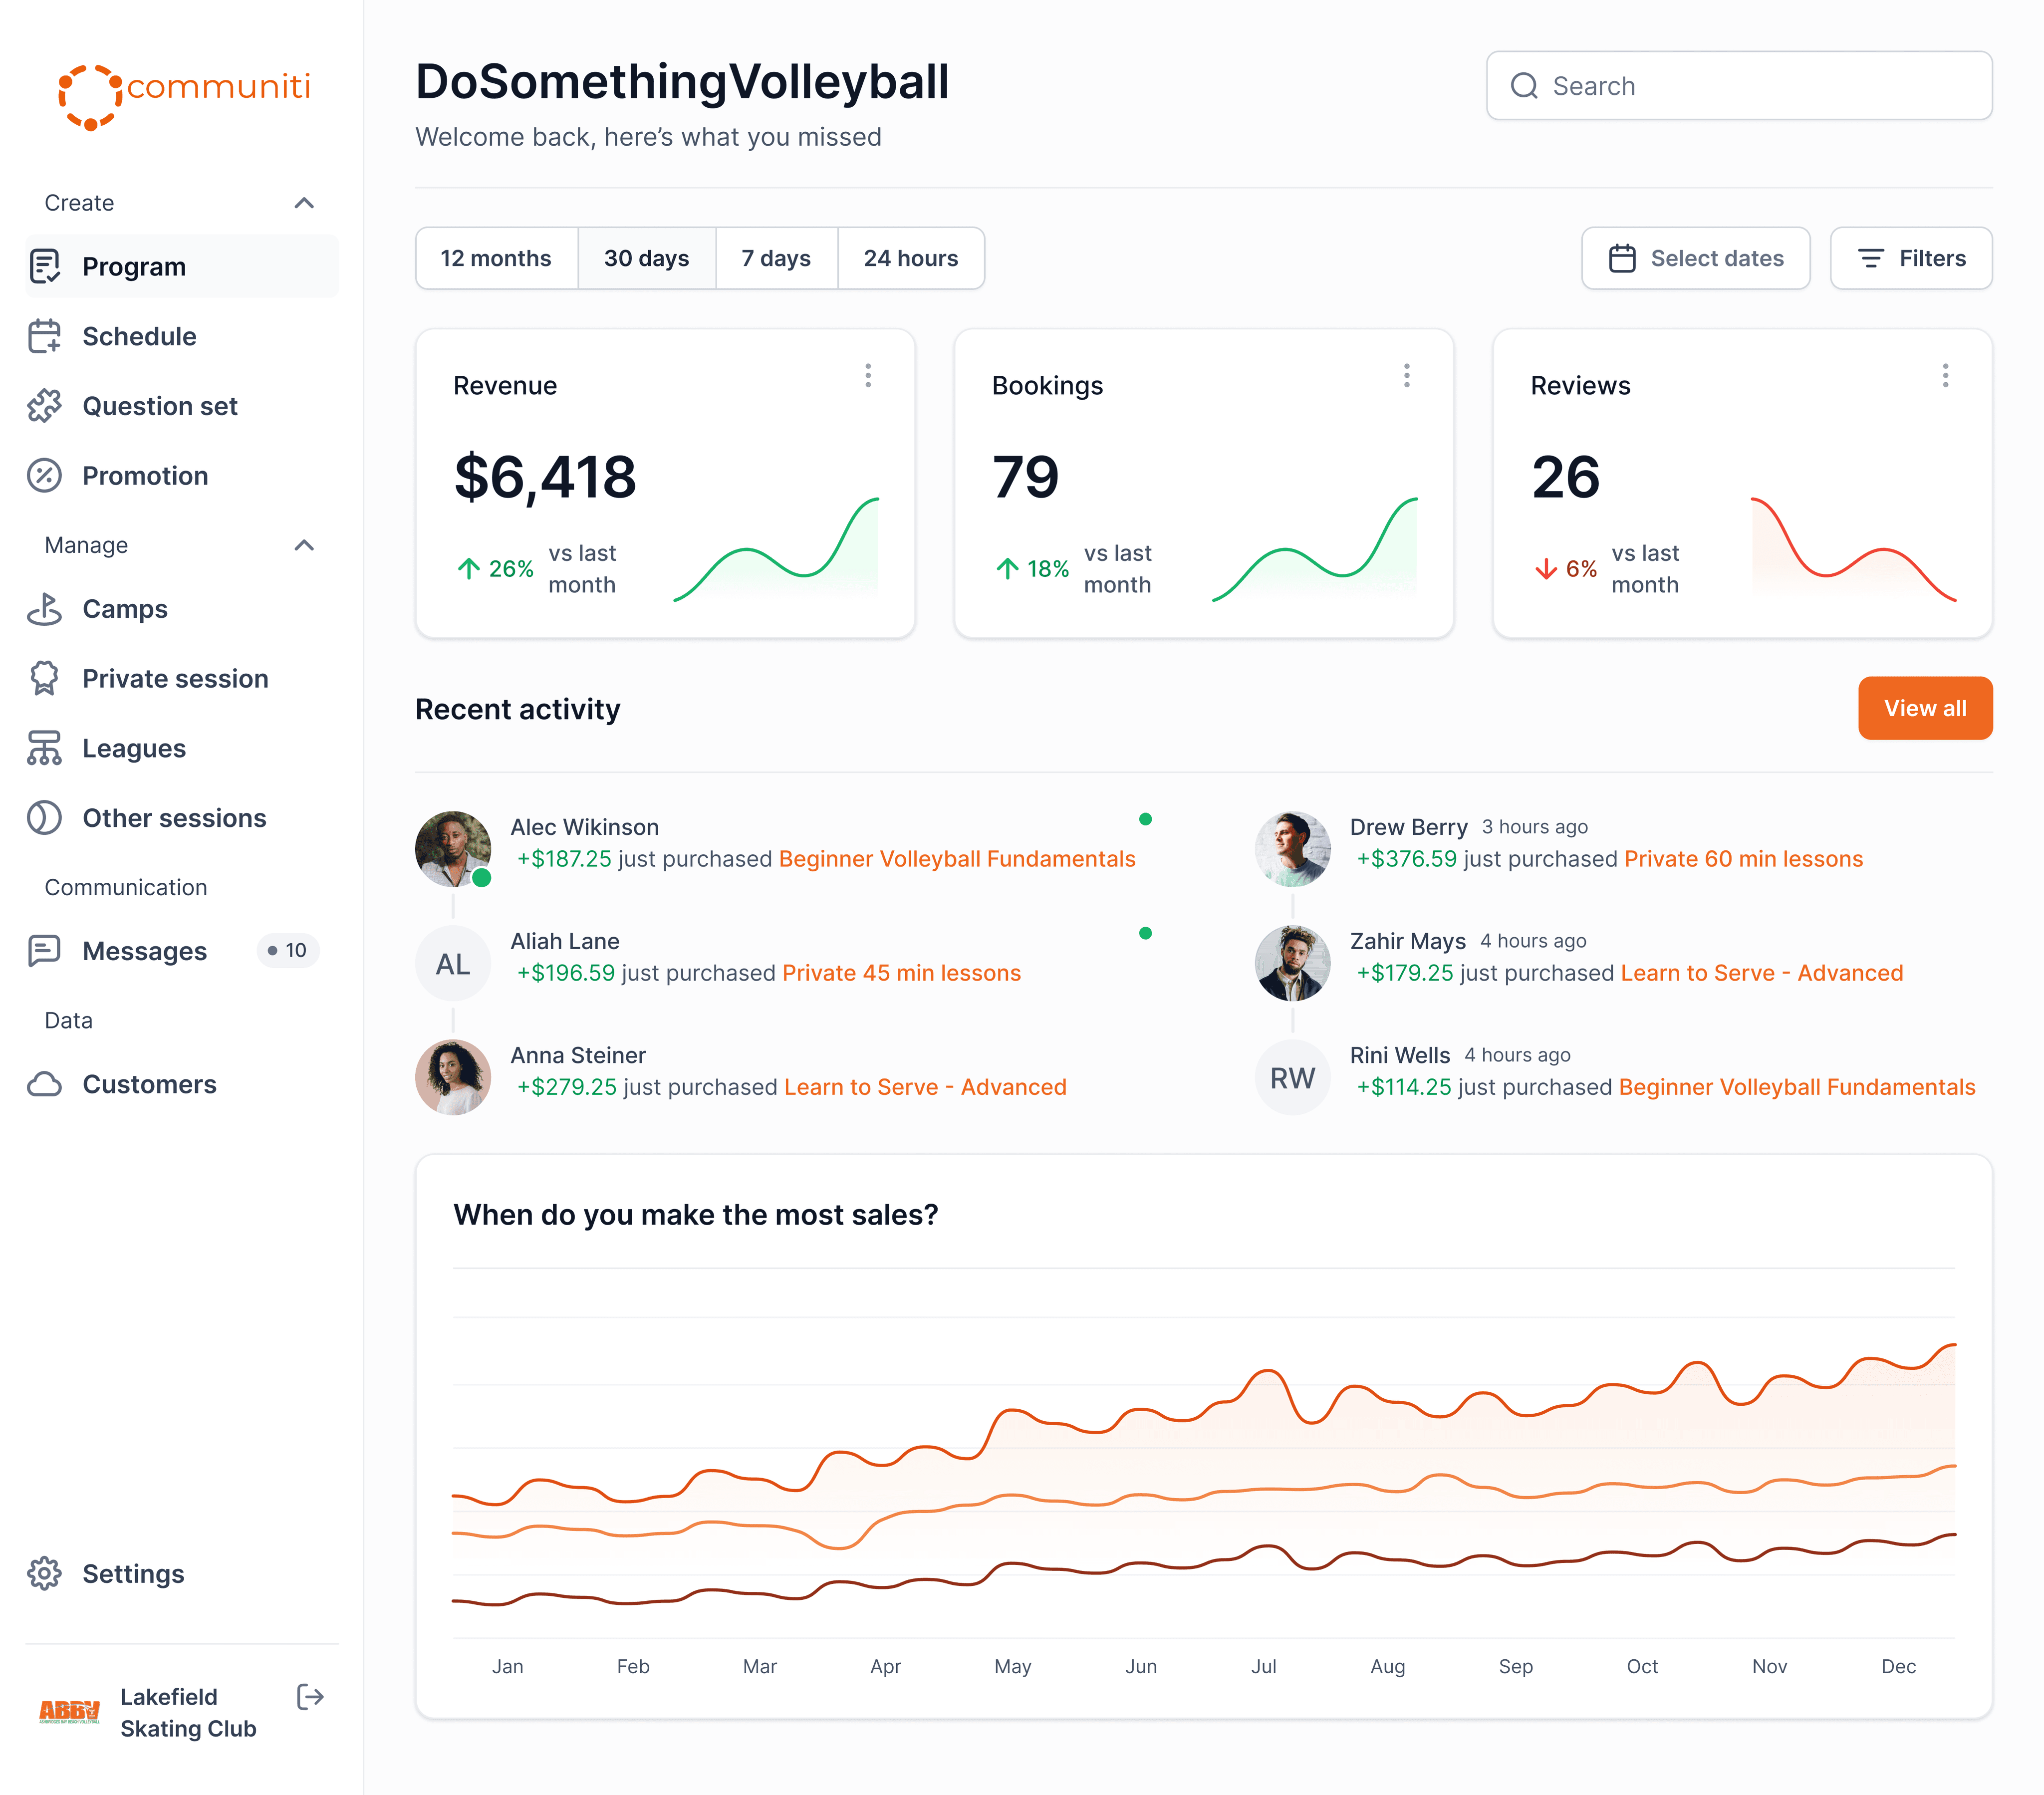Focus the Search field
This screenshot has height=1795, width=2044.
(x=1739, y=86)
